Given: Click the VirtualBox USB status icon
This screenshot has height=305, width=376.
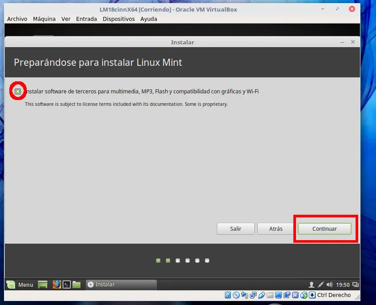Looking at the screenshot, I should click(x=262, y=295).
